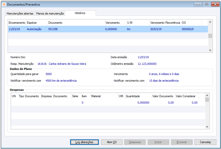Maximize the Documentos/Preventiva window

(206, 4)
